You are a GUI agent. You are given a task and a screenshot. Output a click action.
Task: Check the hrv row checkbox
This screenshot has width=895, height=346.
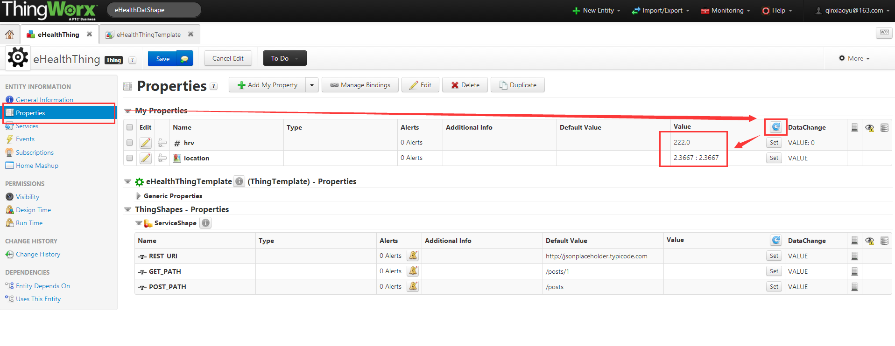pos(130,143)
